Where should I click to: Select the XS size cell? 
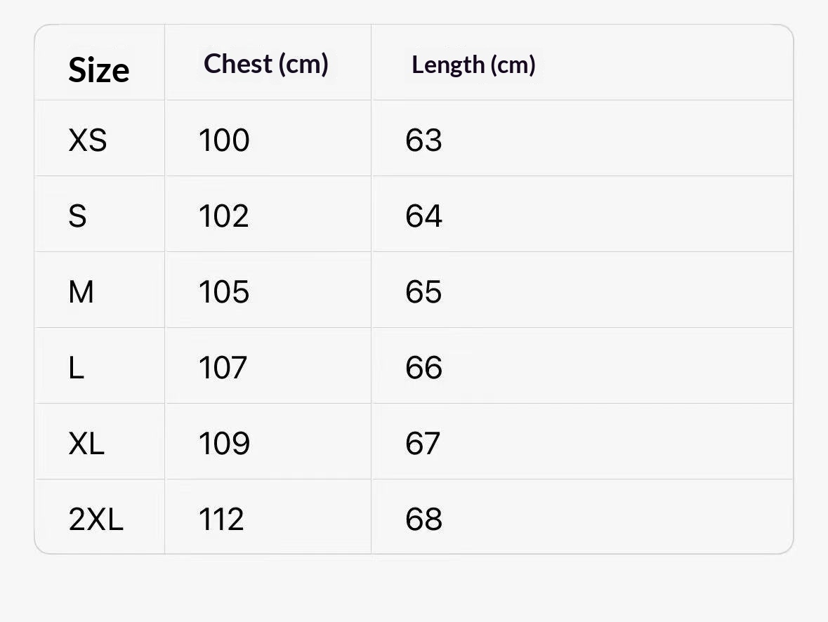88,140
